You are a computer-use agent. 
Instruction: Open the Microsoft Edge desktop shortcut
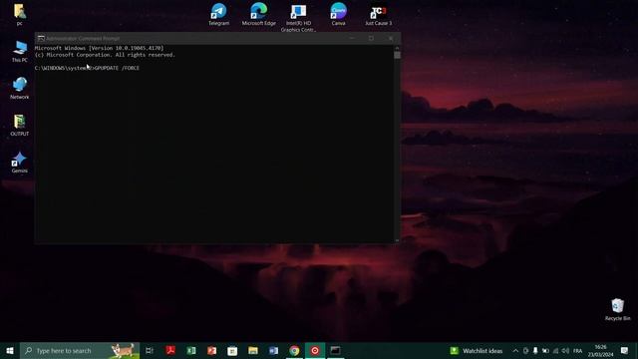(258, 14)
